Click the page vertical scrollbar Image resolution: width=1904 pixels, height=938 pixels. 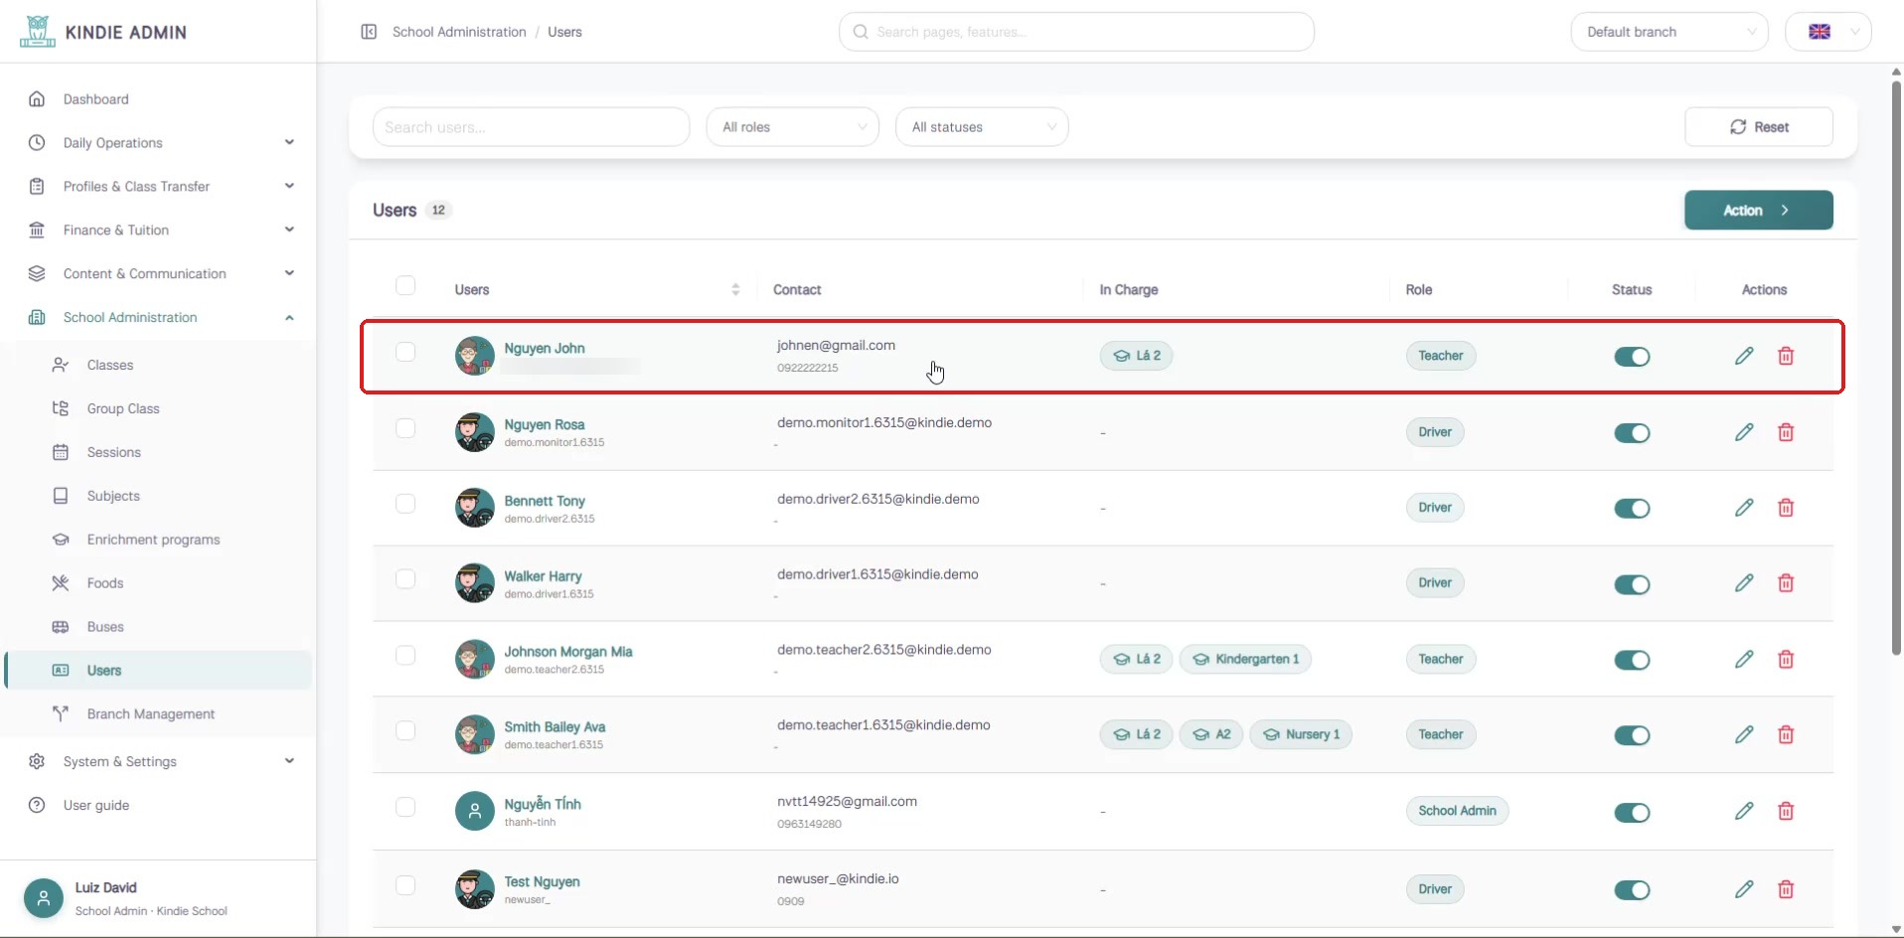coord(1896,368)
